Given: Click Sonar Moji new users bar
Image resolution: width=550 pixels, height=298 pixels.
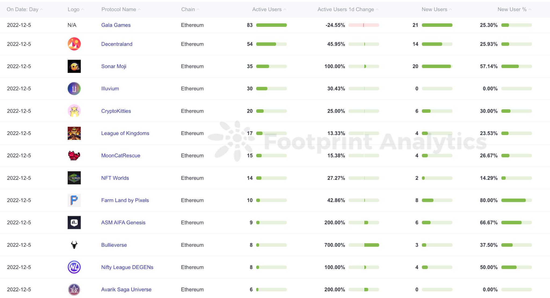Looking at the screenshot, I should coord(437,66).
